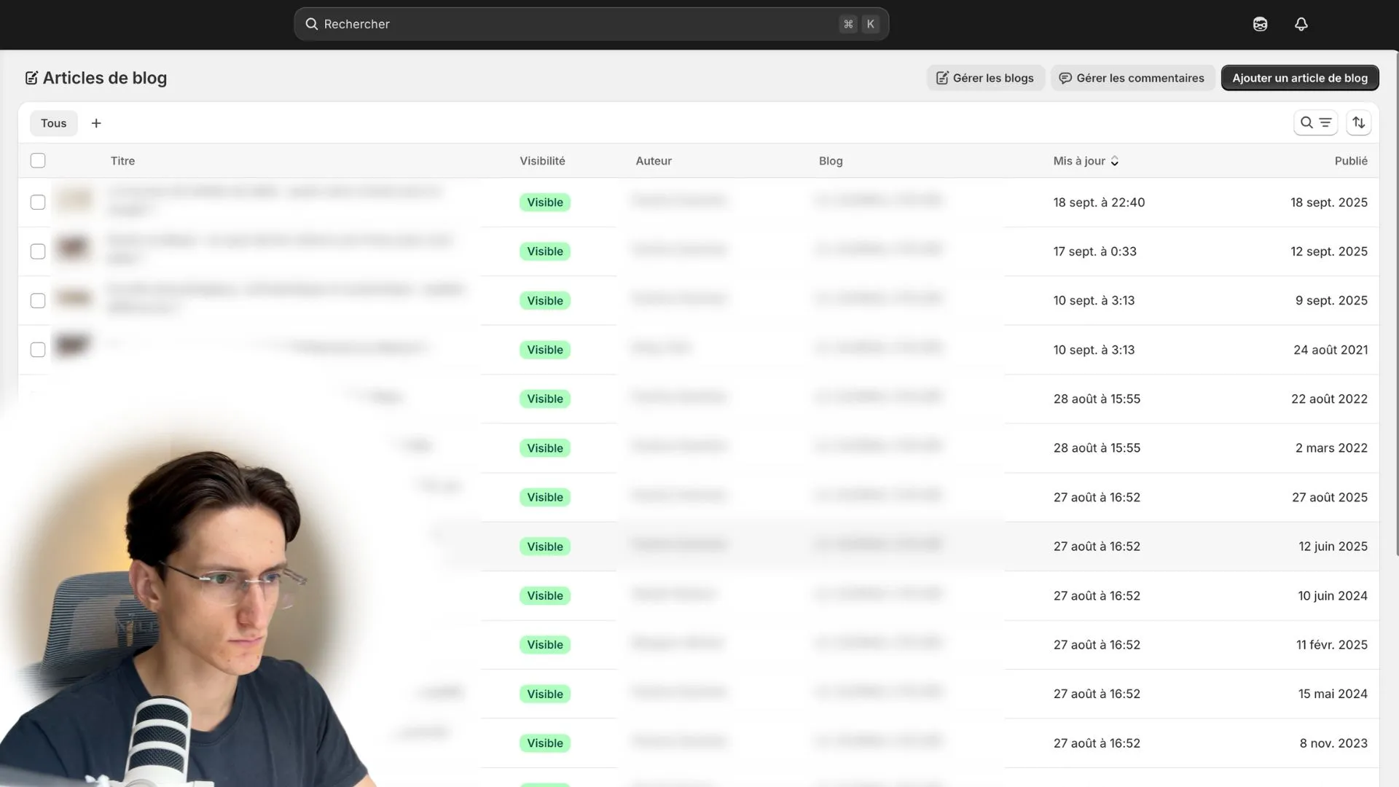Click the speech-bubble icon on Gérer les commentaires
The image size is (1399, 787).
tap(1065, 77)
